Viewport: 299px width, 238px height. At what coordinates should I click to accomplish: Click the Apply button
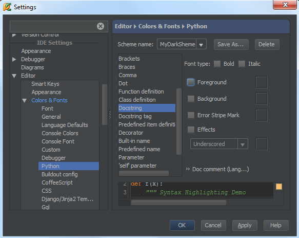[x=245, y=225]
